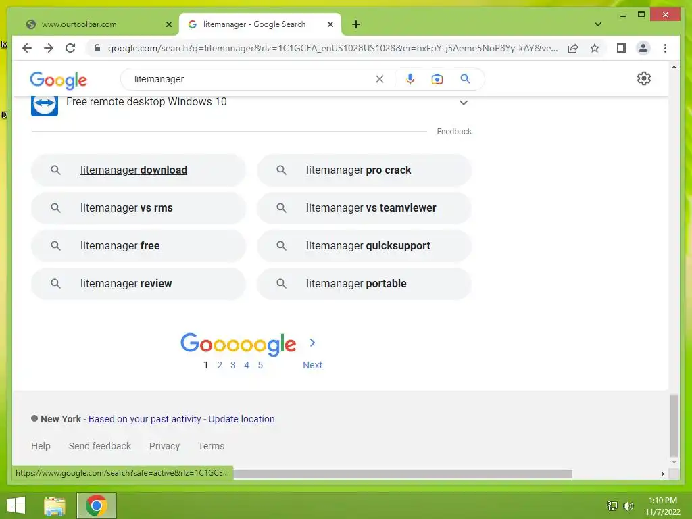Click the Chrome taskbar icon

pyautogui.click(x=97, y=505)
